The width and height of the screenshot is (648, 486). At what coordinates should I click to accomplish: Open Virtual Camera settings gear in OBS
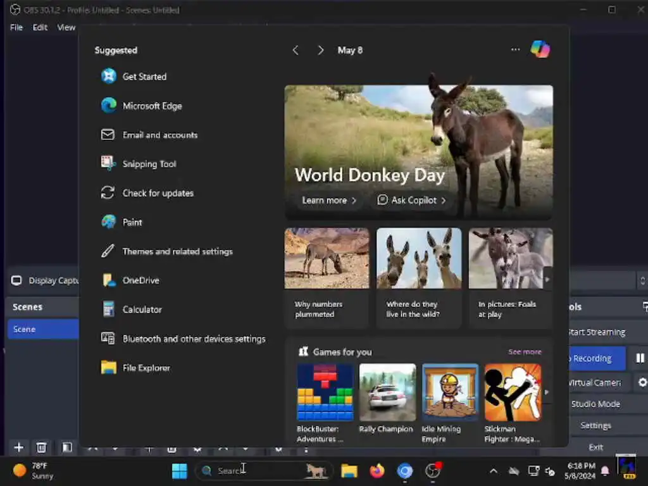pos(642,383)
